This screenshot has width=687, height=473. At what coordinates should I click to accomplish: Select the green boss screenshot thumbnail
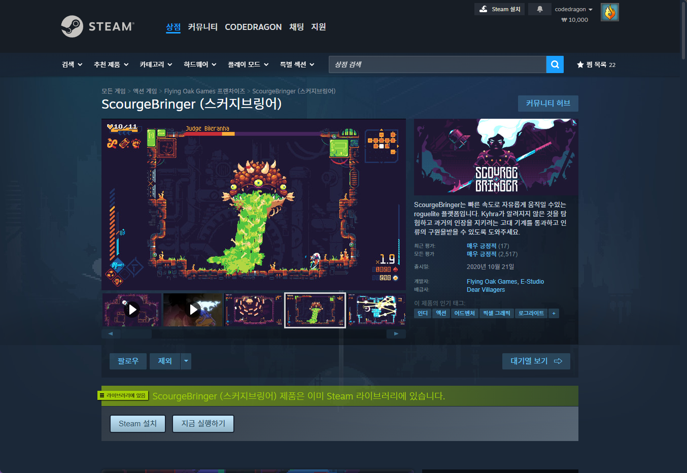coord(315,310)
